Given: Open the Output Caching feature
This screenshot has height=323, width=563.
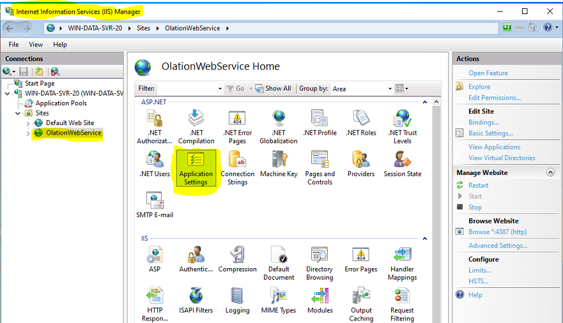Looking at the screenshot, I should pos(361,304).
